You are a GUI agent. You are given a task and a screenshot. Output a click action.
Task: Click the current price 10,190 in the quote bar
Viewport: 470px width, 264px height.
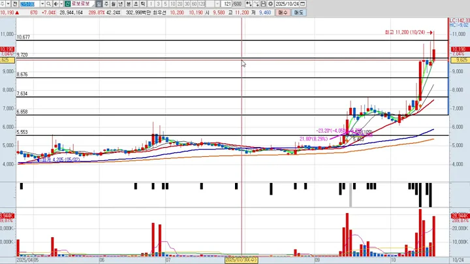click(7, 12)
